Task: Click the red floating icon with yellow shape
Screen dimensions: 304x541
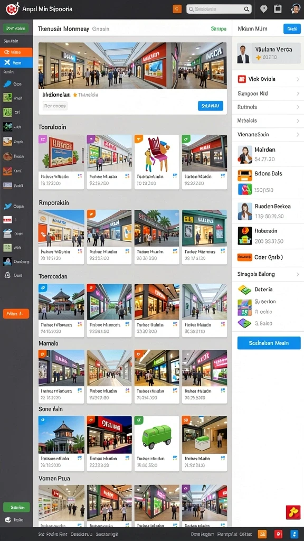Action: click(293, 512)
